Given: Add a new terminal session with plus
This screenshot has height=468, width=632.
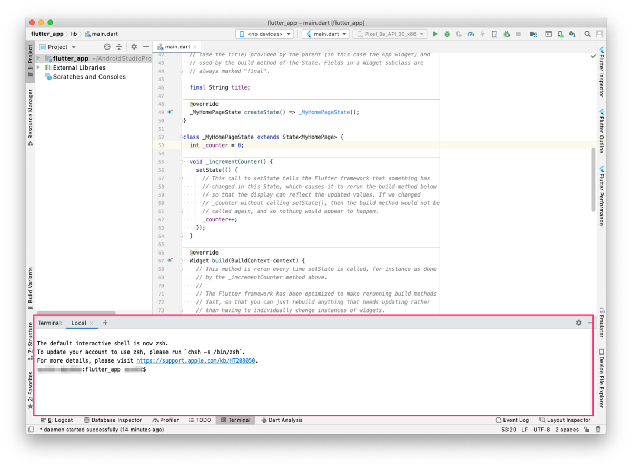Looking at the screenshot, I should (x=105, y=323).
